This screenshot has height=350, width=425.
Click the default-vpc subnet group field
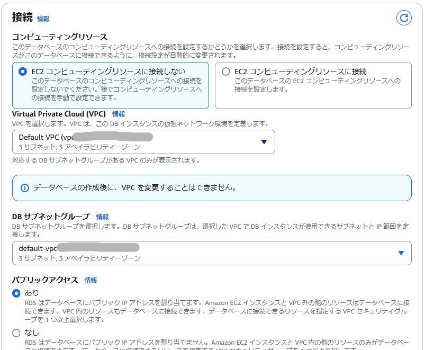(212, 253)
